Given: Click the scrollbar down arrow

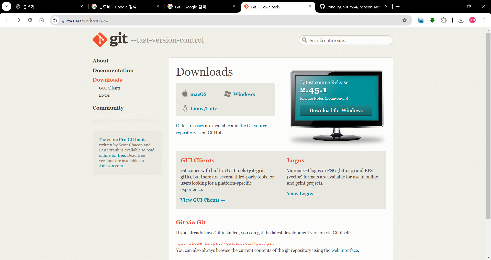Looking at the screenshot, I should click(488, 257).
